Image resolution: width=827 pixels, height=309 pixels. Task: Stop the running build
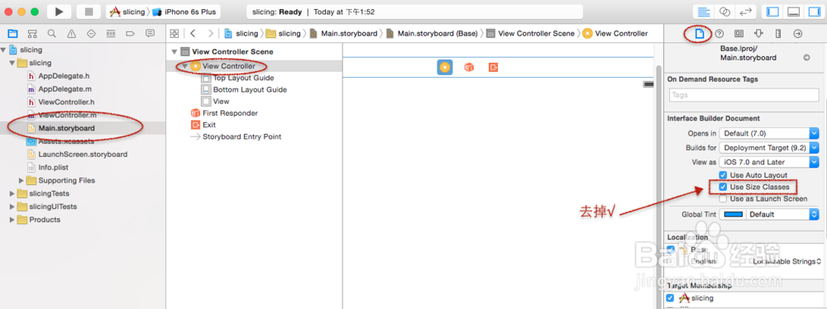88,12
